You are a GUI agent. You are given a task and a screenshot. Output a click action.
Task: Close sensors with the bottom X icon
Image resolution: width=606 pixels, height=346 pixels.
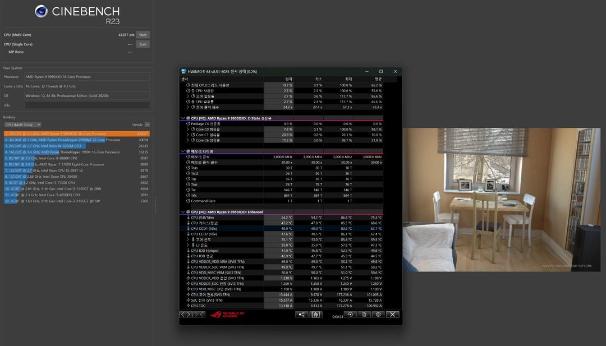(392, 315)
